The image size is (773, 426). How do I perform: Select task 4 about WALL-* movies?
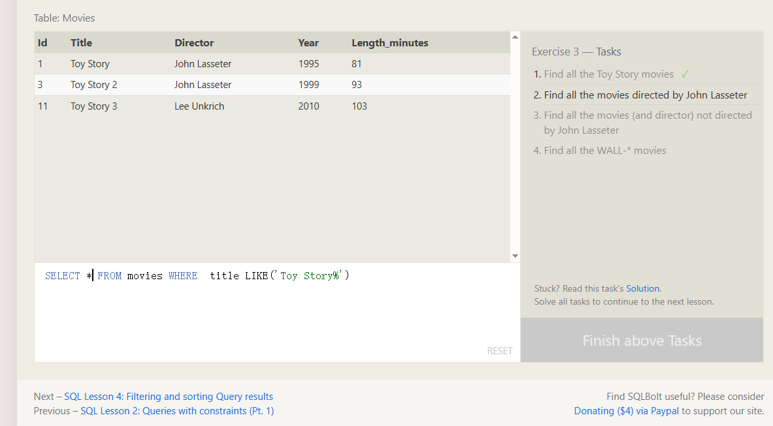click(604, 151)
